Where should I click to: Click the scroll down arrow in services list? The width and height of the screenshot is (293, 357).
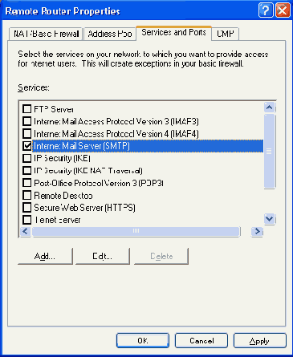(270, 219)
